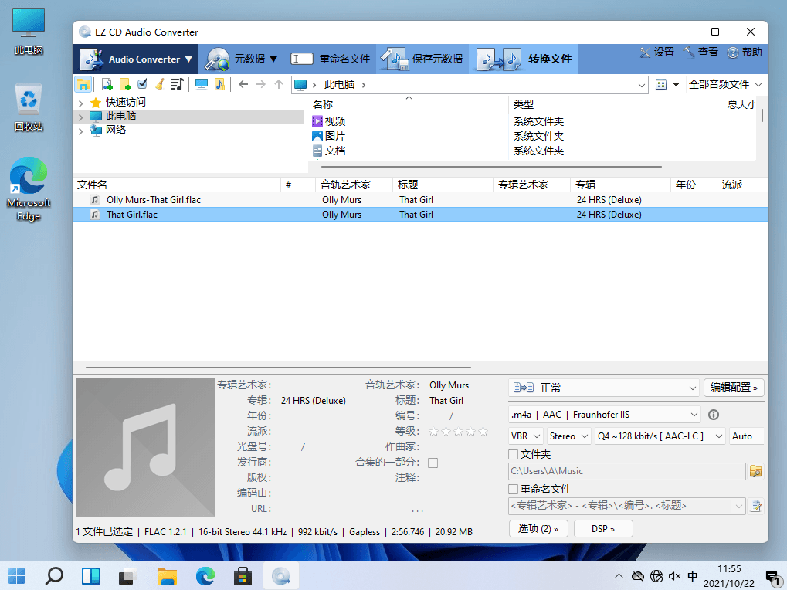This screenshot has width=787, height=590.
Task: Open the 正常 profile dropdown
Action: 604,388
